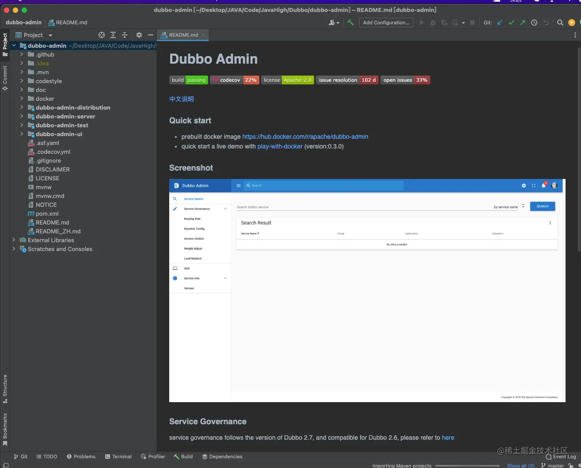This screenshot has width=581, height=468.
Task: Select .gitignore in project tree
Action: click(44, 160)
